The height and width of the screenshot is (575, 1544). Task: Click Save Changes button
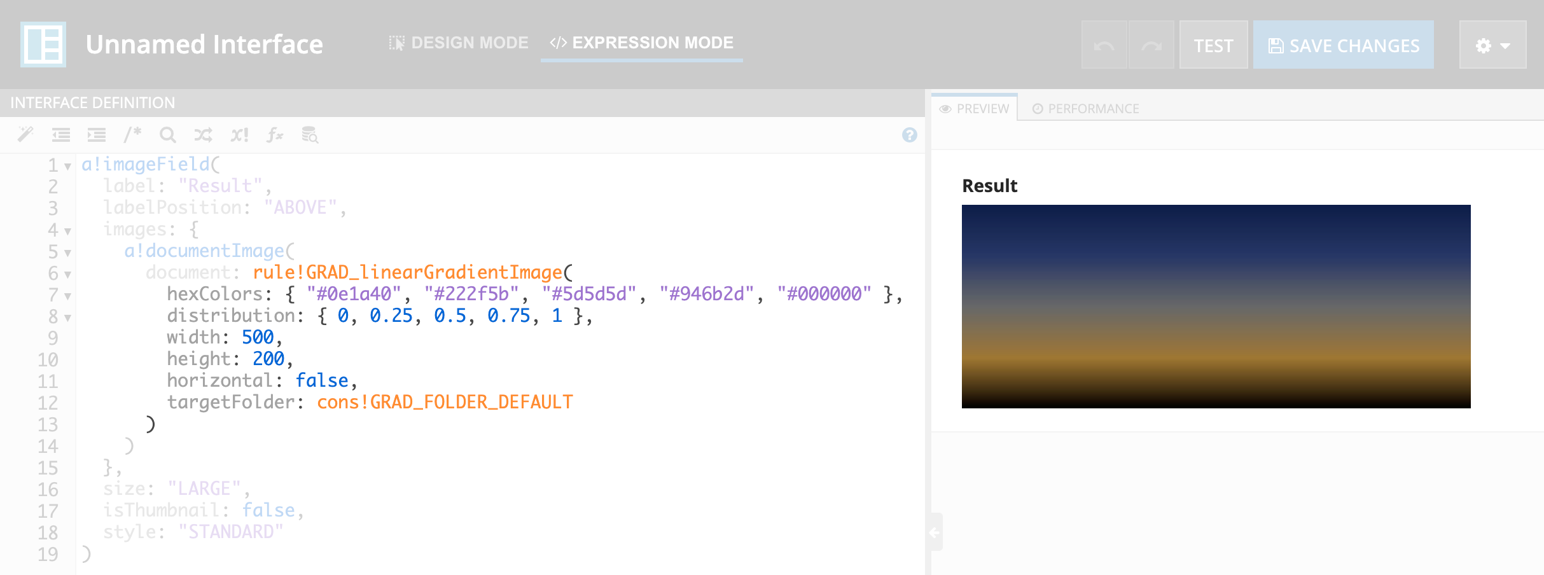[1344, 45]
